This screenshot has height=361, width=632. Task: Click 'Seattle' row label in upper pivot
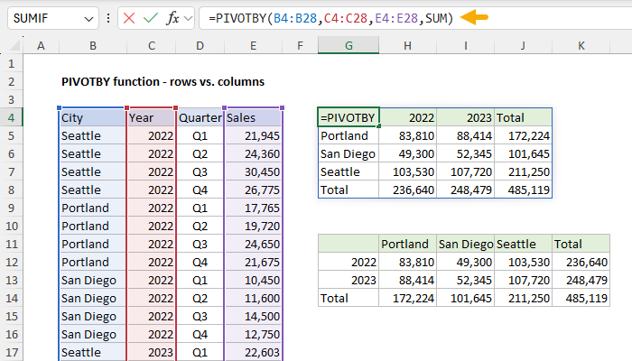349,172
